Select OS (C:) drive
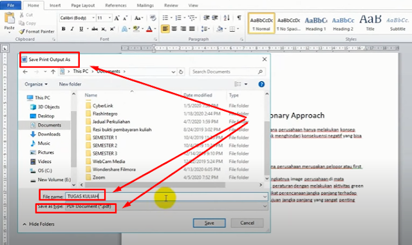412x245 pixels. coord(45,170)
